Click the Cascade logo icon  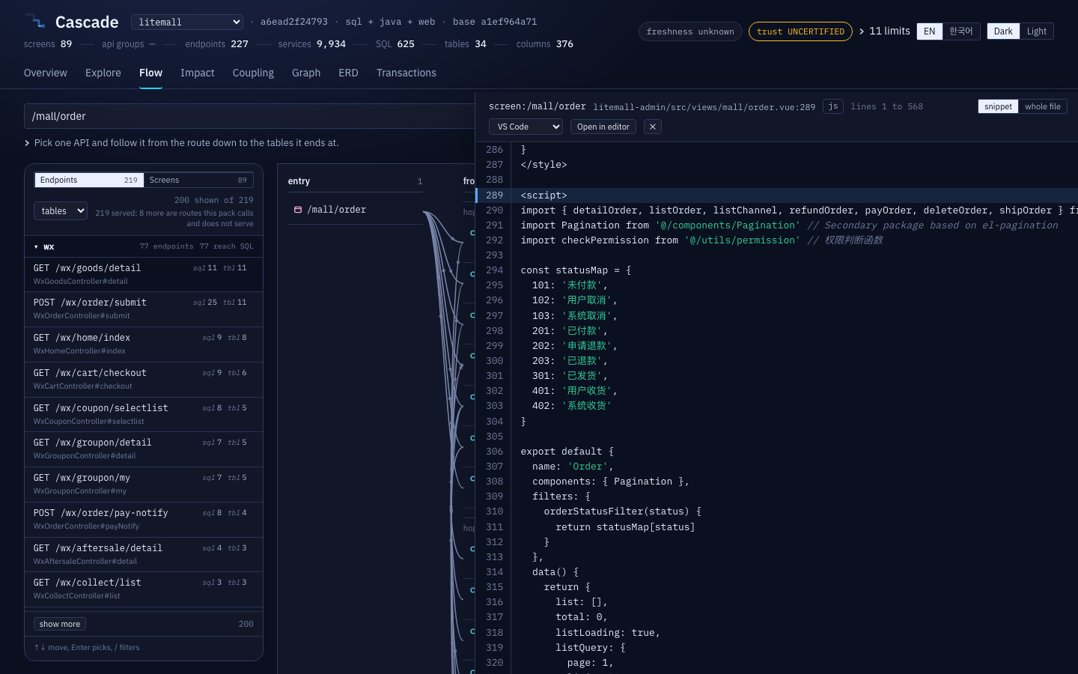(35, 21)
